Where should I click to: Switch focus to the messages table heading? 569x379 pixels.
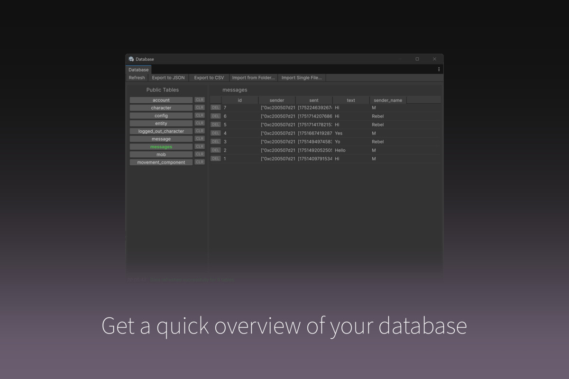(x=235, y=90)
